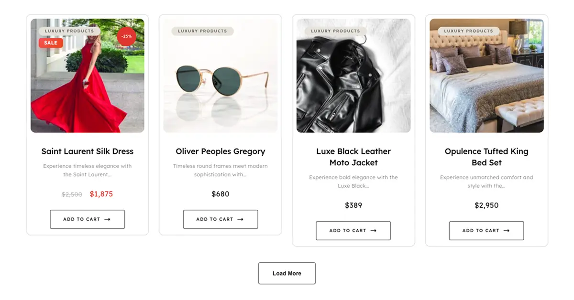Image resolution: width=574 pixels, height=300 pixels.
Task: Click the SALE badge on the Saint Laurent dress
Action: tap(51, 43)
